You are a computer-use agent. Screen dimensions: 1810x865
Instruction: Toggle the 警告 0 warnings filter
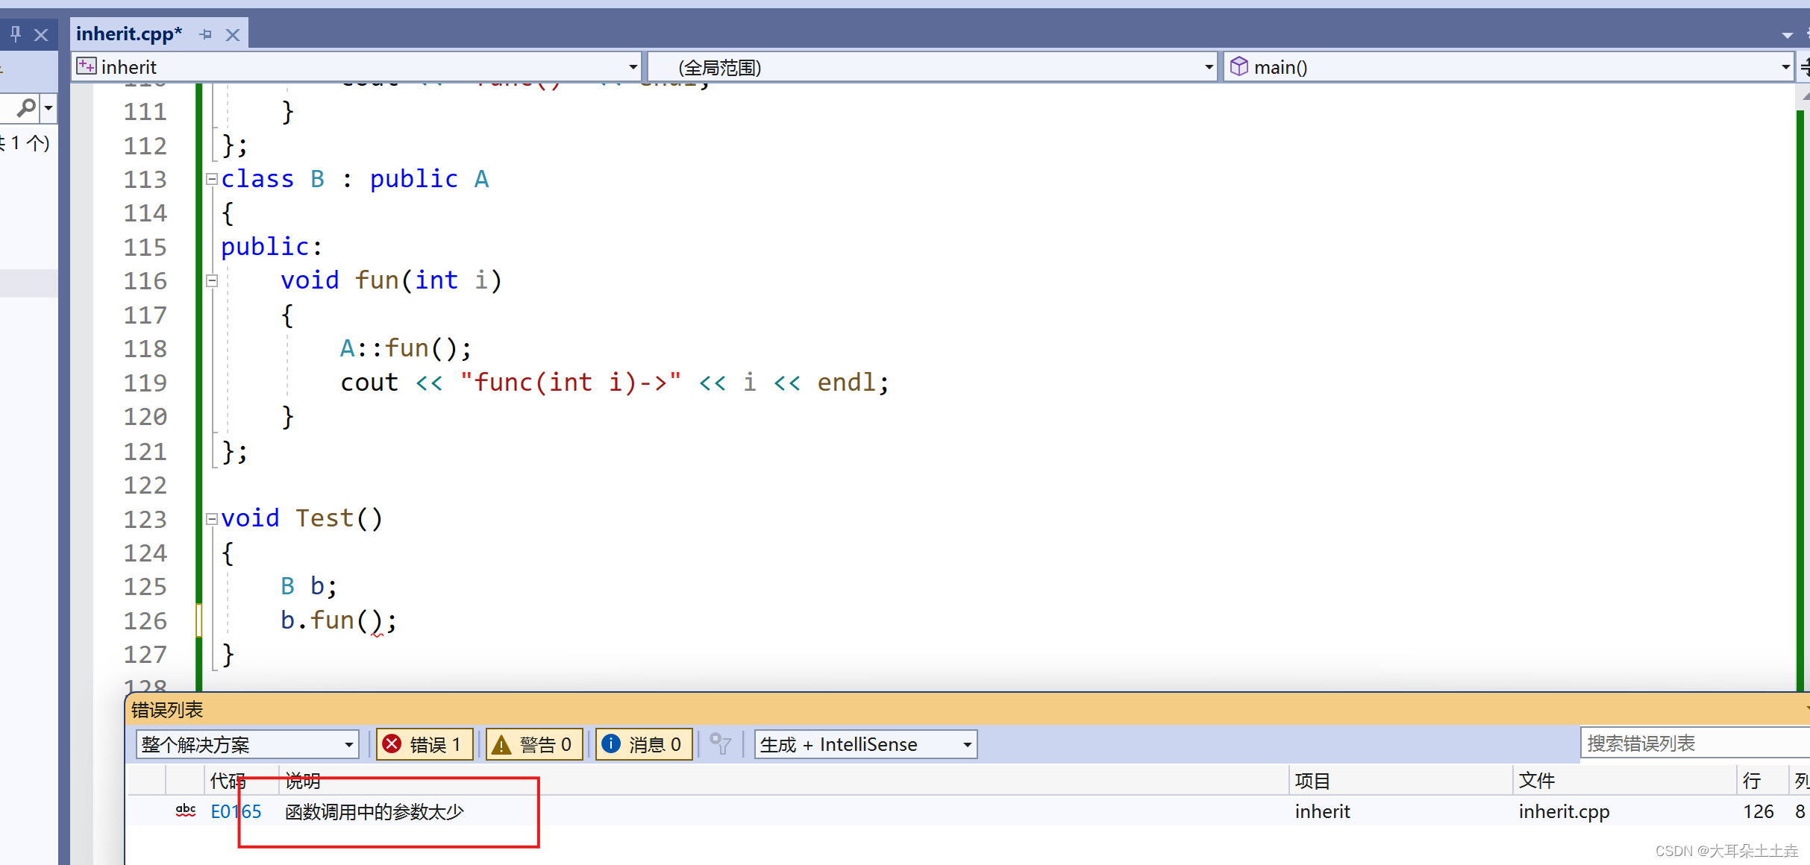534,744
